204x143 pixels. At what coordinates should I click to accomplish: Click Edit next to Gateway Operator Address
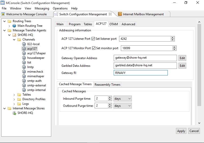click(x=182, y=58)
